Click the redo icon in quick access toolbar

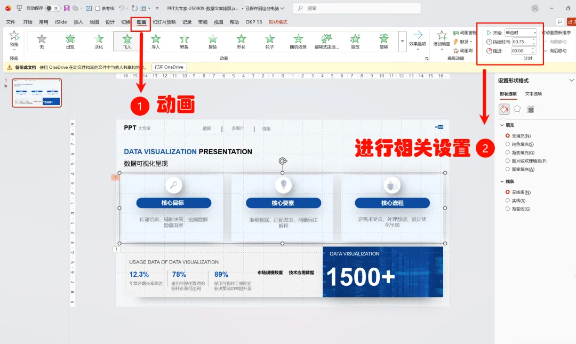pos(134,8)
